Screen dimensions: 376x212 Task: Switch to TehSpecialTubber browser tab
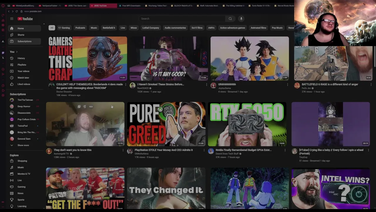coord(50,6)
